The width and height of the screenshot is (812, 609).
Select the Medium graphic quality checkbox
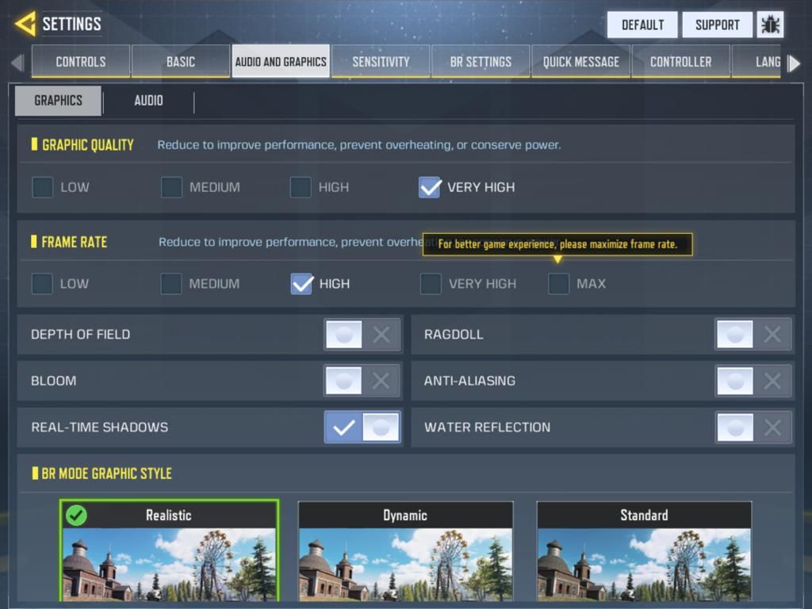click(x=171, y=187)
